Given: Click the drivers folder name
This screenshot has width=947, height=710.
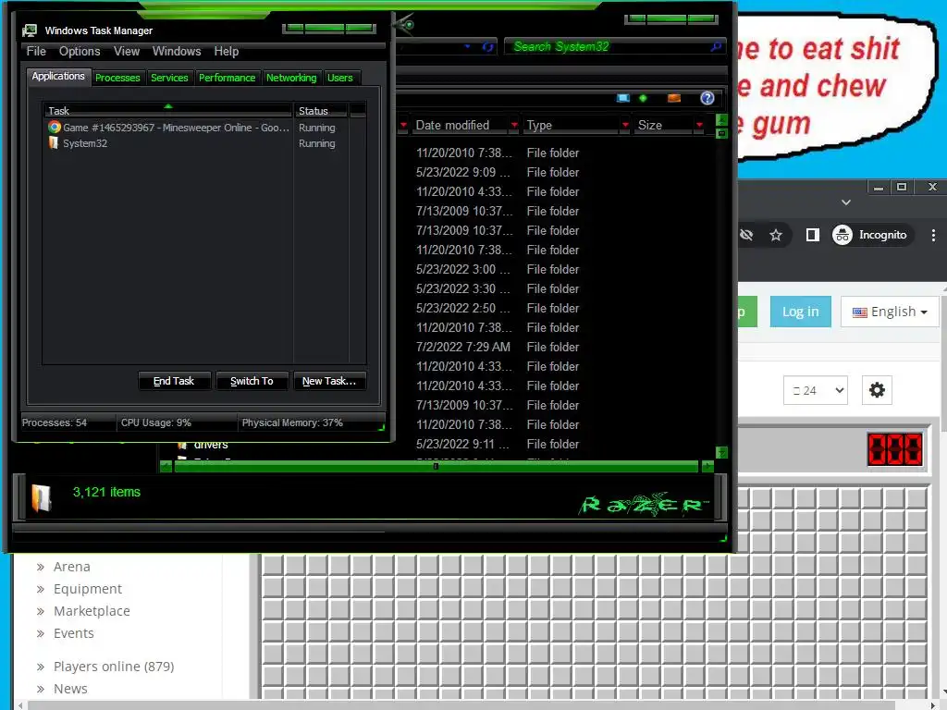Looking at the screenshot, I should point(211,445).
